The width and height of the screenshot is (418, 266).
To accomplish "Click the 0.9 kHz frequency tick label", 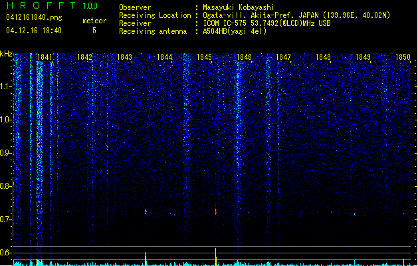I will (x=6, y=153).
